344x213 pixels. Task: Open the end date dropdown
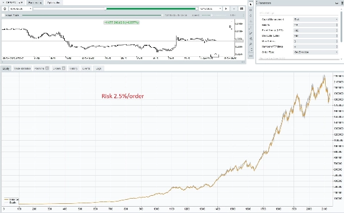pyautogui.click(x=210, y=9)
